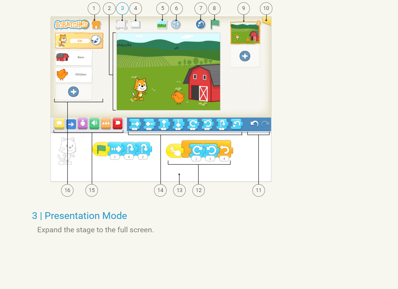
Task: Click guide number 13 below the programming area
Action: coord(180,190)
